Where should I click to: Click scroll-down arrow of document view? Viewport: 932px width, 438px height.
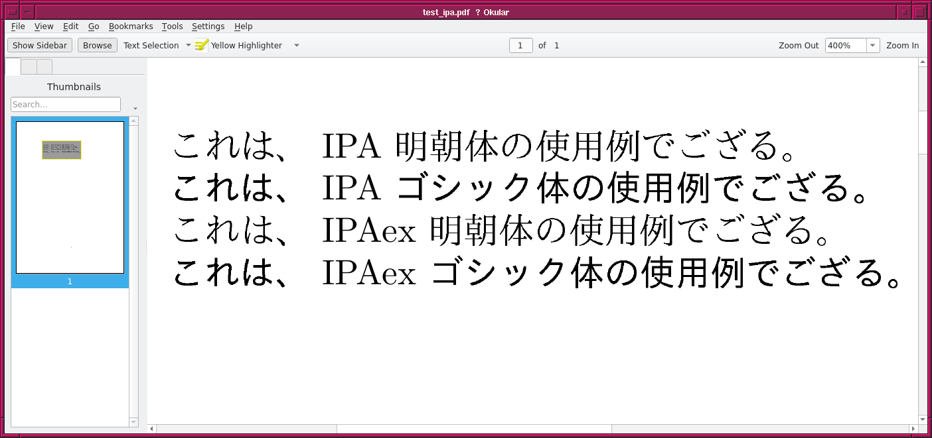(x=922, y=419)
